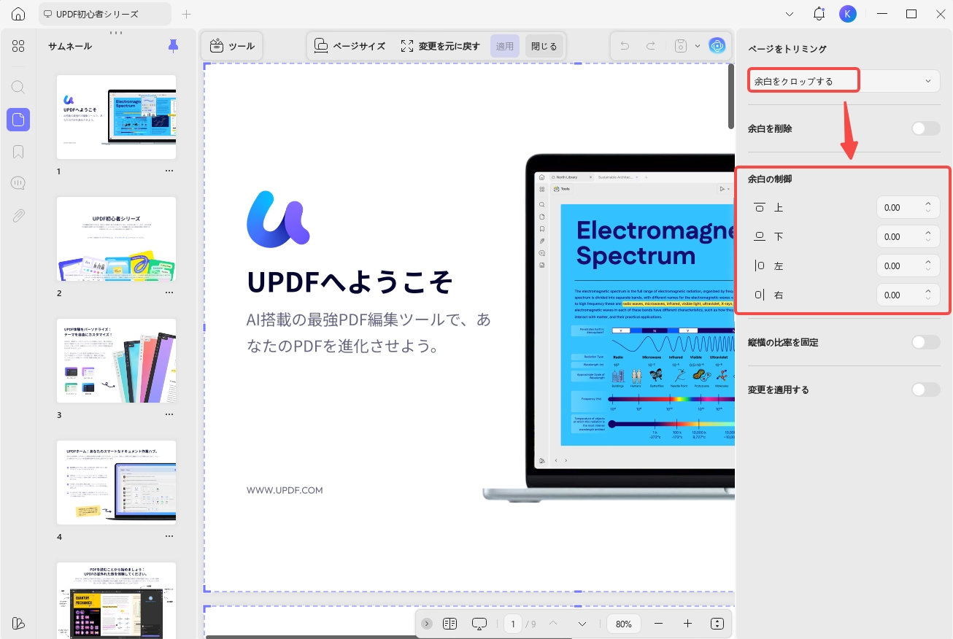Click the 左 margin input field
This screenshot has height=639, width=953.
click(908, 266)
